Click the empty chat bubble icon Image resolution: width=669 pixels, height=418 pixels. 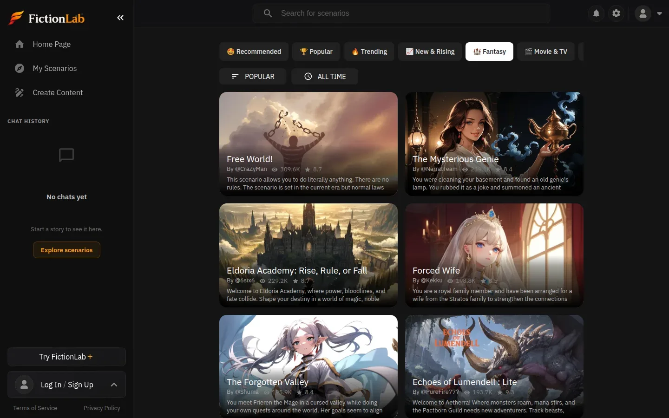pyautogui.click(x=66, y=155)
